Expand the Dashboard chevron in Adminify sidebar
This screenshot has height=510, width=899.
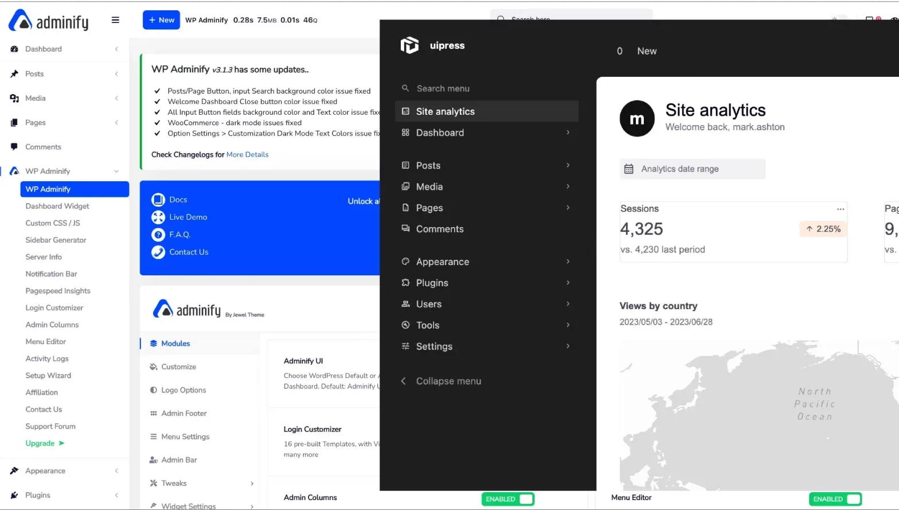click(116, 49)
